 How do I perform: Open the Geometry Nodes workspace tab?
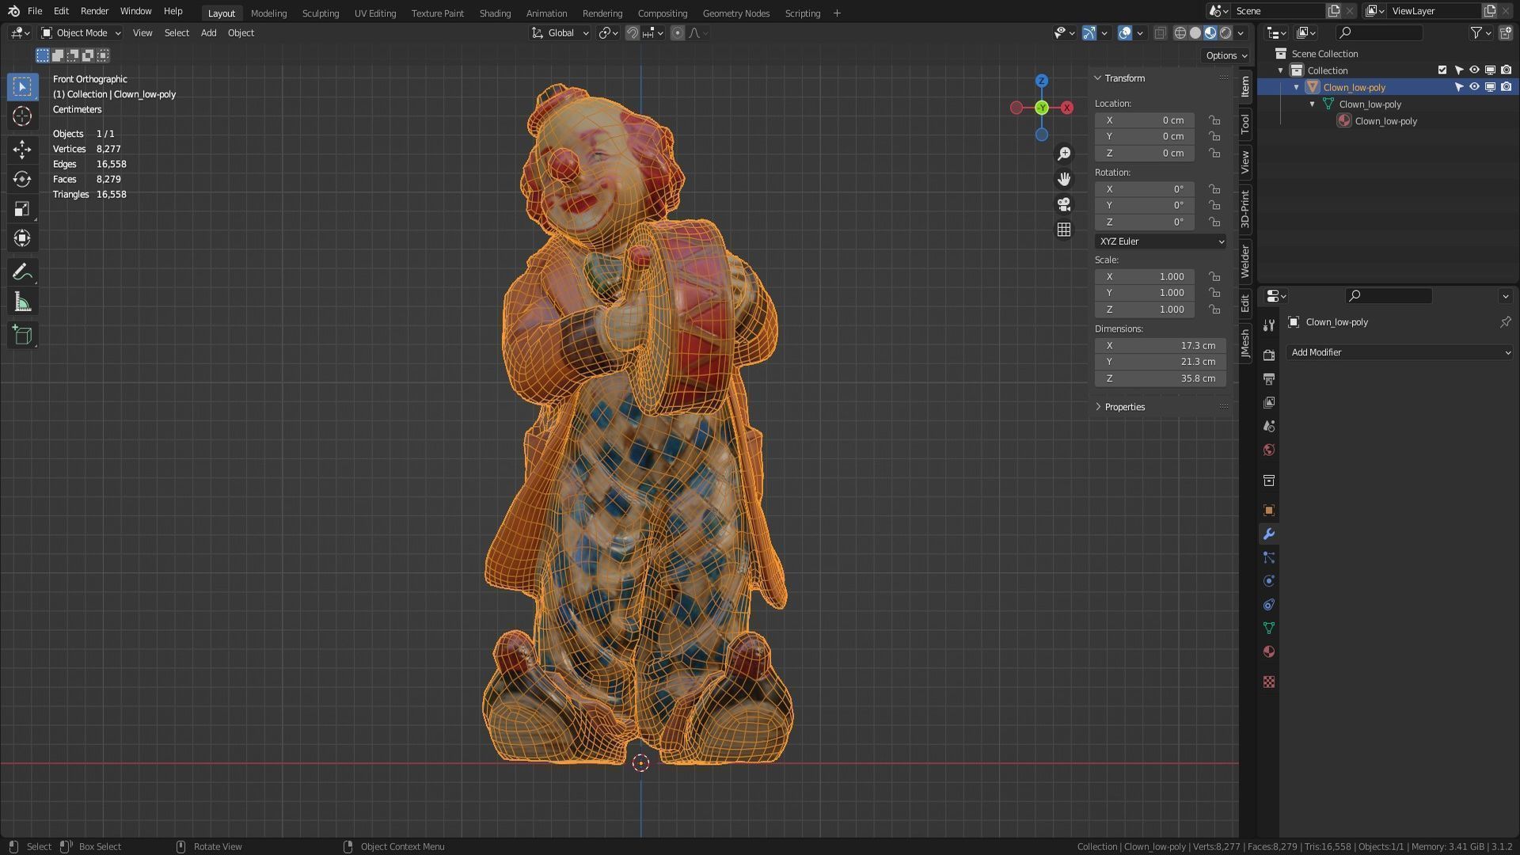pos(735,13)
